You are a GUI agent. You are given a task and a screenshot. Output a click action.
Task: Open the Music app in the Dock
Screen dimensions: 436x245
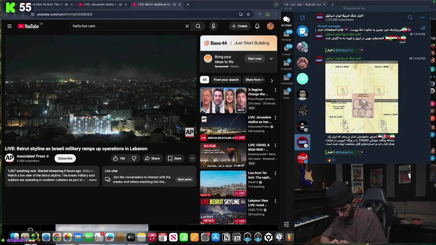[152, 237]
